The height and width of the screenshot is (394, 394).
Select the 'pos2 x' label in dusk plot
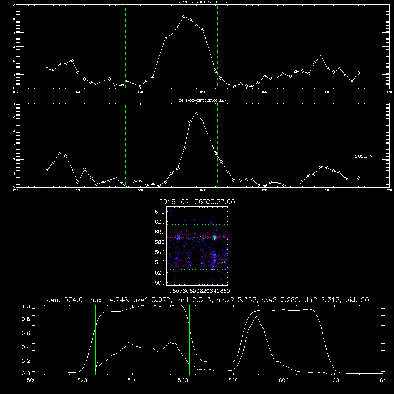click(363, 156)
